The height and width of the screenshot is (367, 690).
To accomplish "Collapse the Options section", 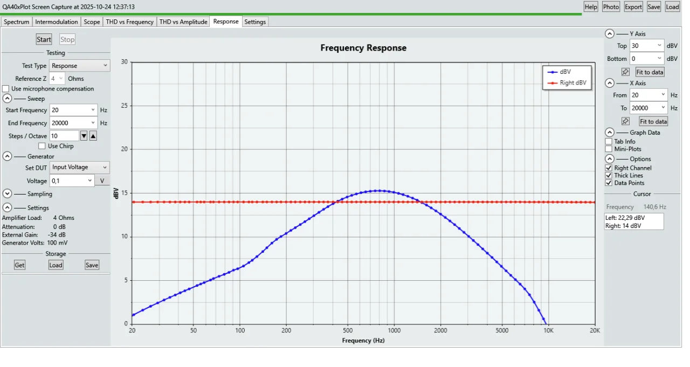I will coord(608,158).
